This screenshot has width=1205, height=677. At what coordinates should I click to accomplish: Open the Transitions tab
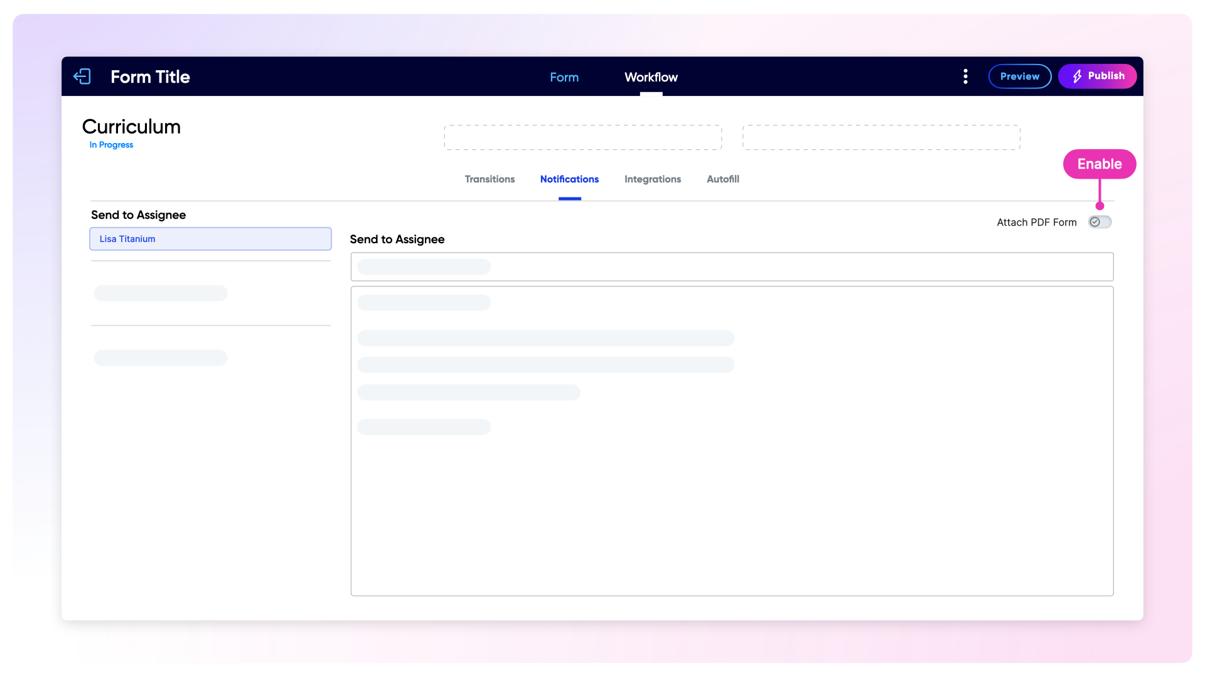tap(490, 179)
